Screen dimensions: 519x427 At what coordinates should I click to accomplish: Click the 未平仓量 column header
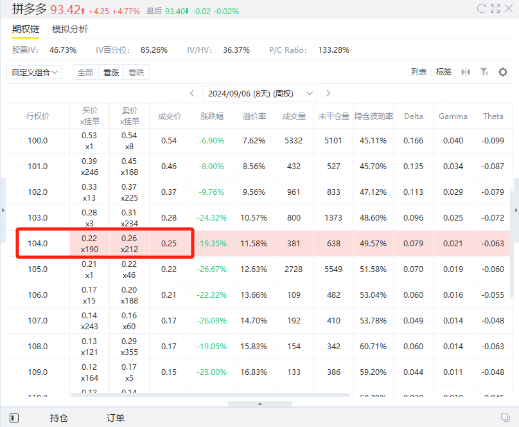point(333,116)
